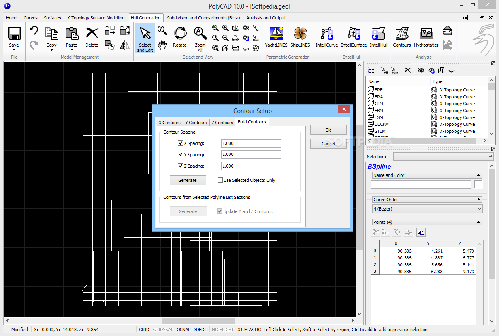Switch to the Curves ribbon tab
Screen dimensions: 499x336
tap(30, 18)
